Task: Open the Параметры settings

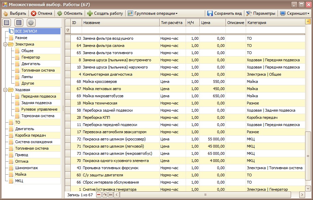Action: click(x=261, y=13)
